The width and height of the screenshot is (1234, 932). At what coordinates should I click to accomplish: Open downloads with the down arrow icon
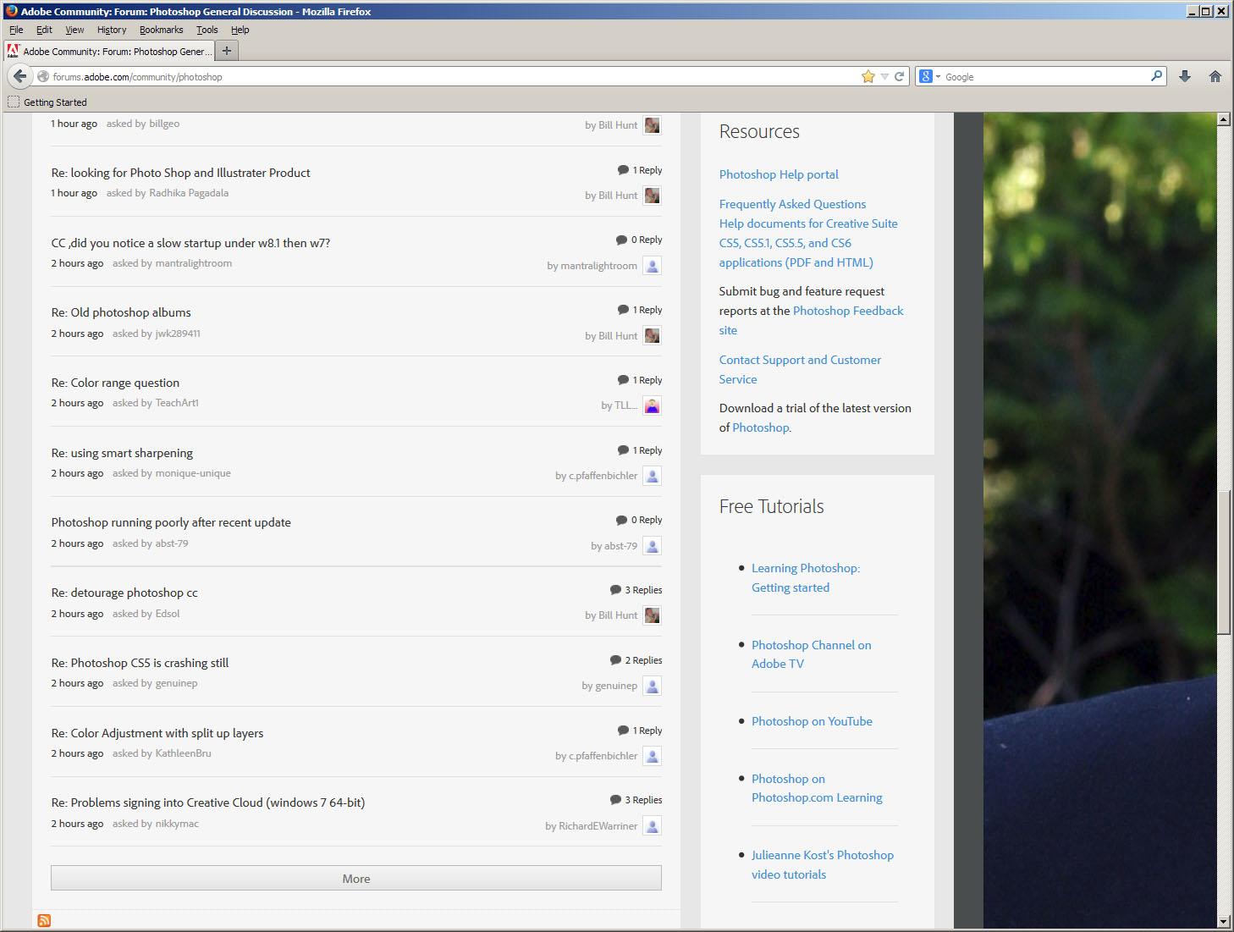click(x=1185, y=76)
